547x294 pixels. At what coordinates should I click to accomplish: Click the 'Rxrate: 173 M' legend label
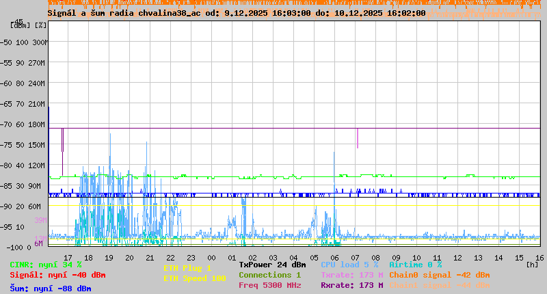352,285
